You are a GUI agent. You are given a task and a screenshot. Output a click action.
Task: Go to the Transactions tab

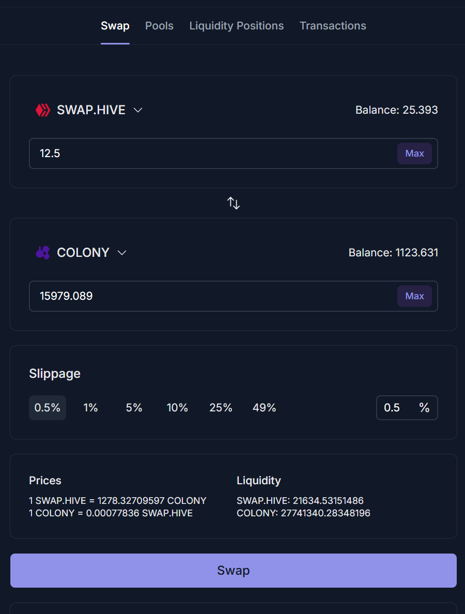tap(333, 26)
